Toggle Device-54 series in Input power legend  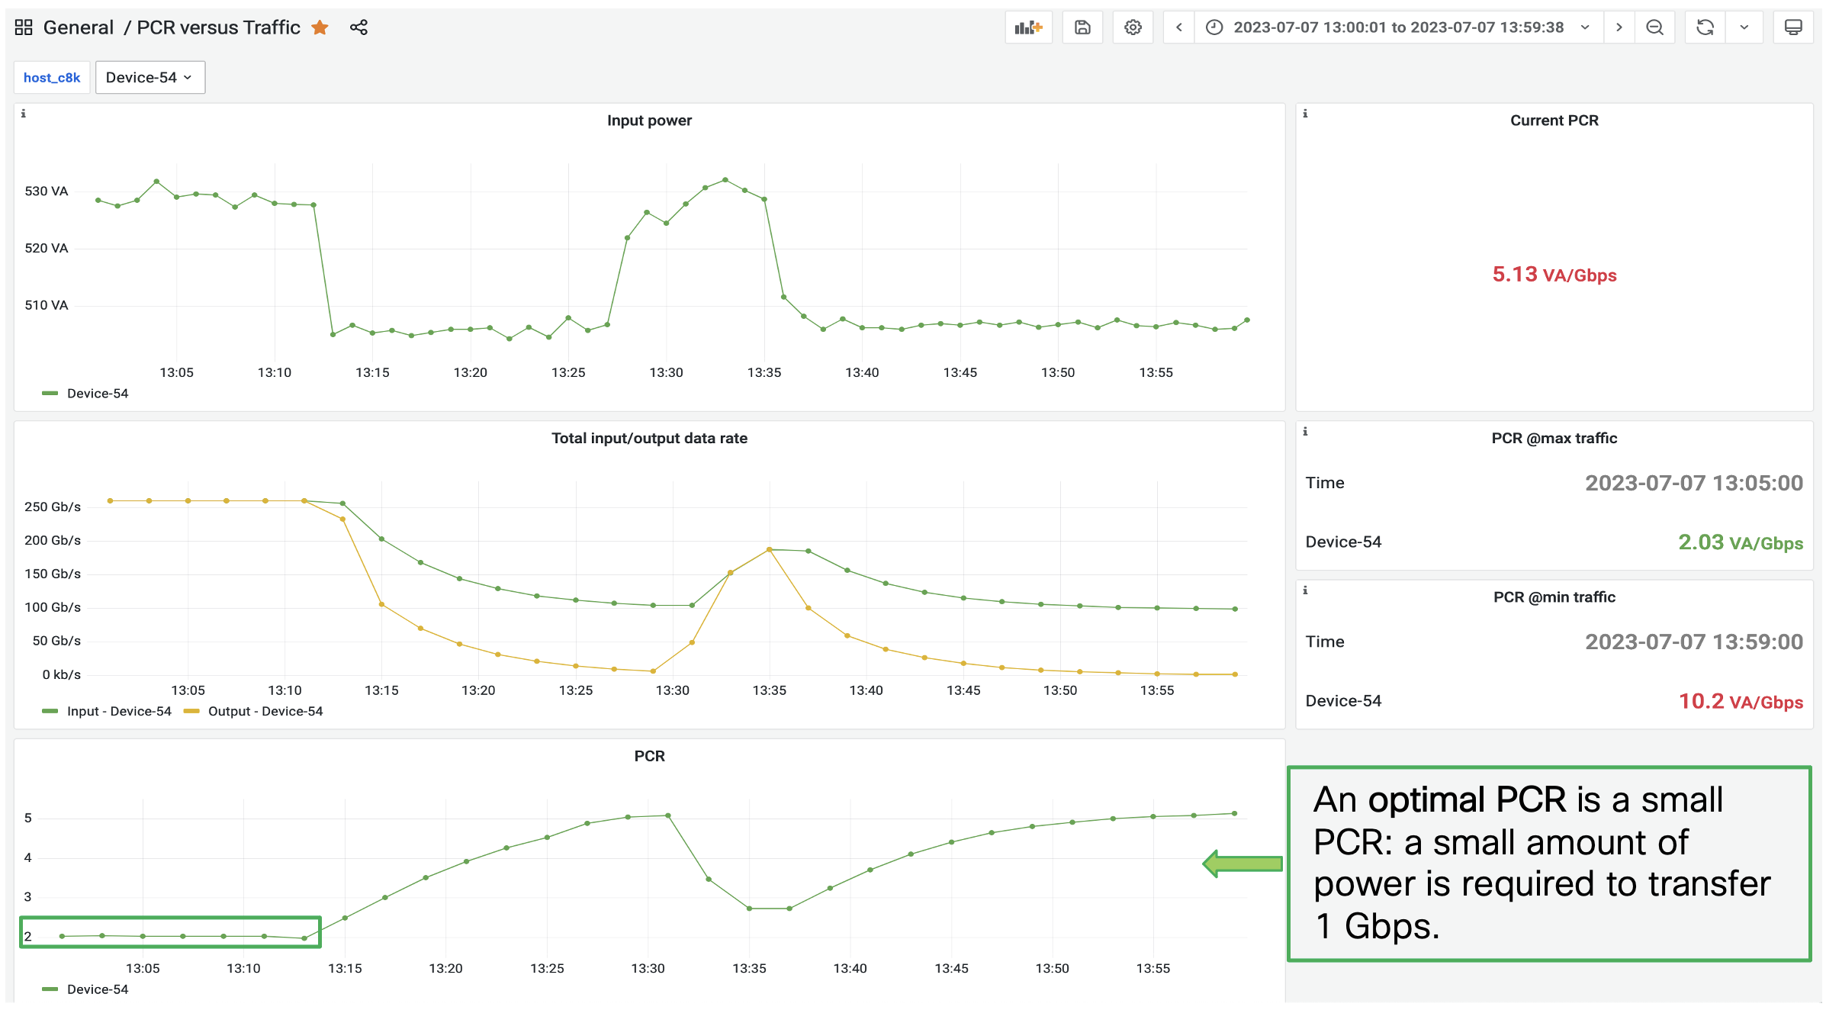(98, 394)
